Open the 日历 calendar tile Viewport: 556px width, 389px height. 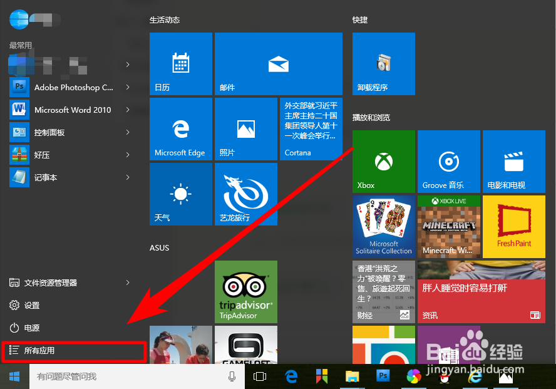pos(180,63)
